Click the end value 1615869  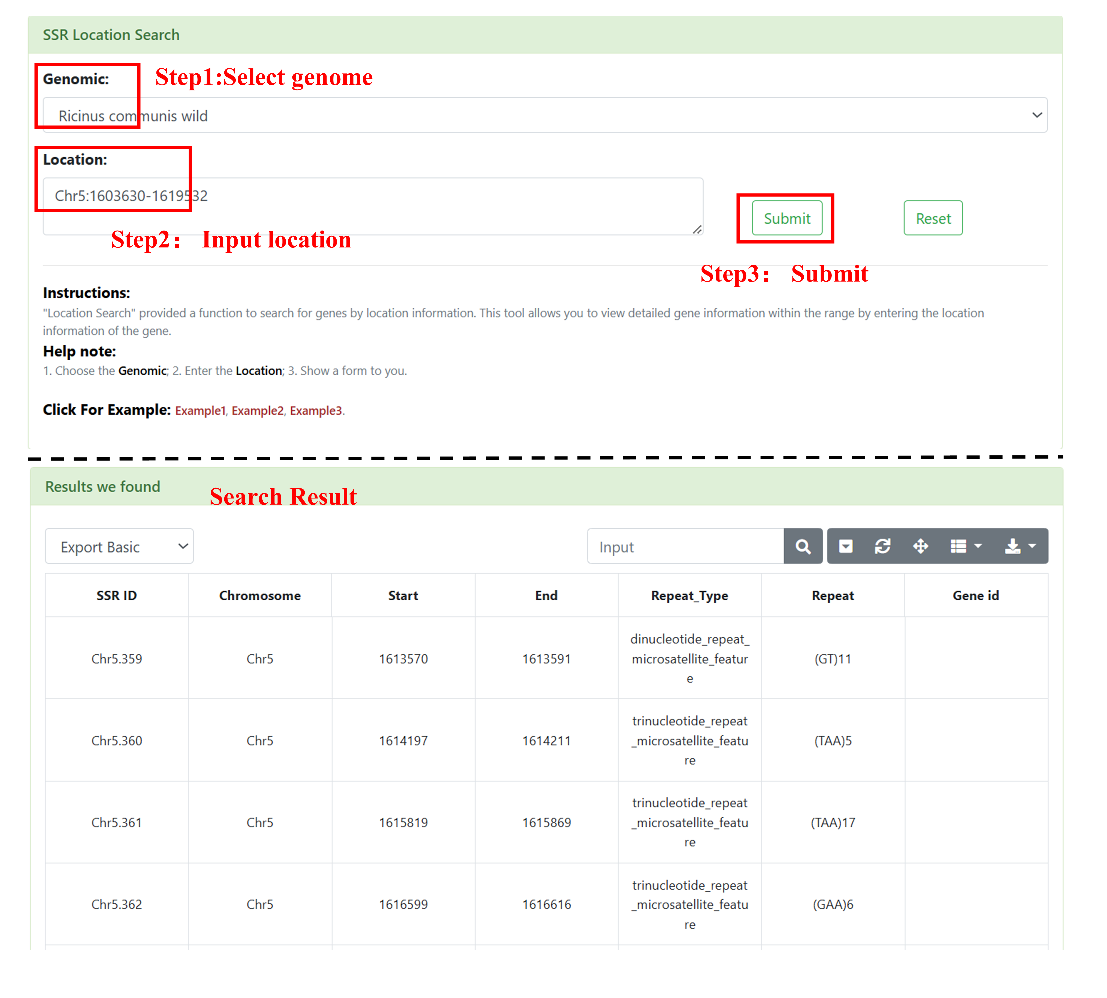(x=546, y=822)
